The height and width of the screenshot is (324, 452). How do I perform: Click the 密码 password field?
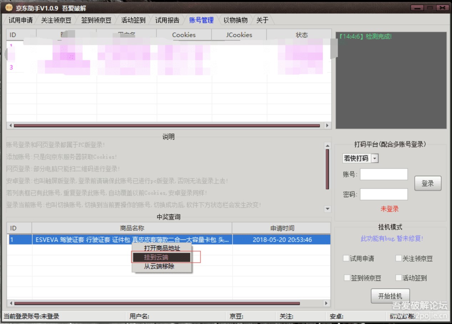[x=384, y=194]
